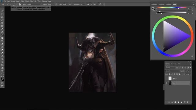This screenshot has height=110, width=196.
Task: Select the Type tool
Action: point(2,59)
